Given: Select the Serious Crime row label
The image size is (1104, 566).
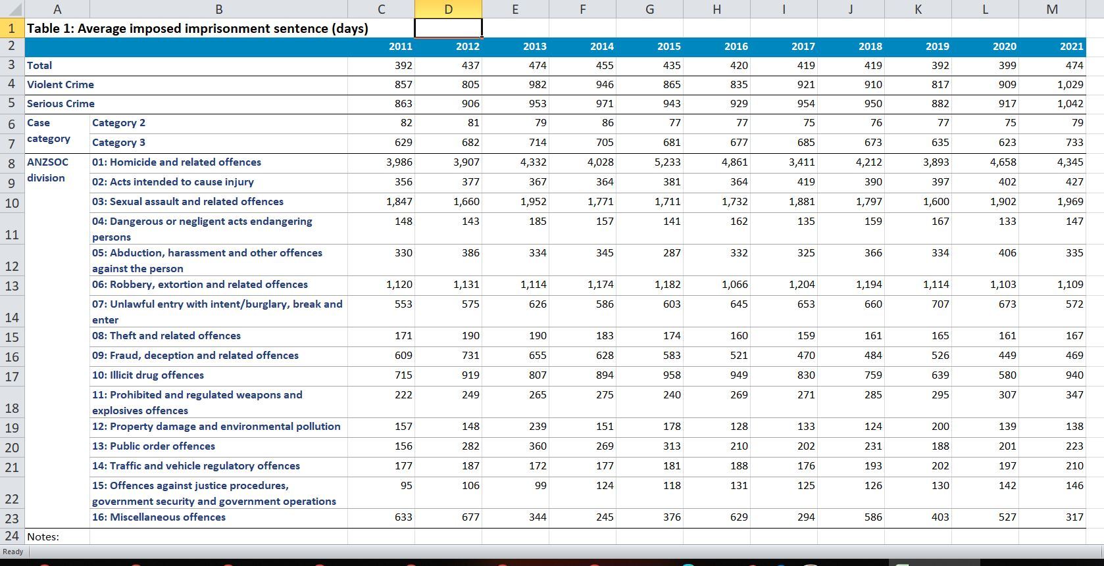Looking at the screenshot, I should [x=61, y=104].
